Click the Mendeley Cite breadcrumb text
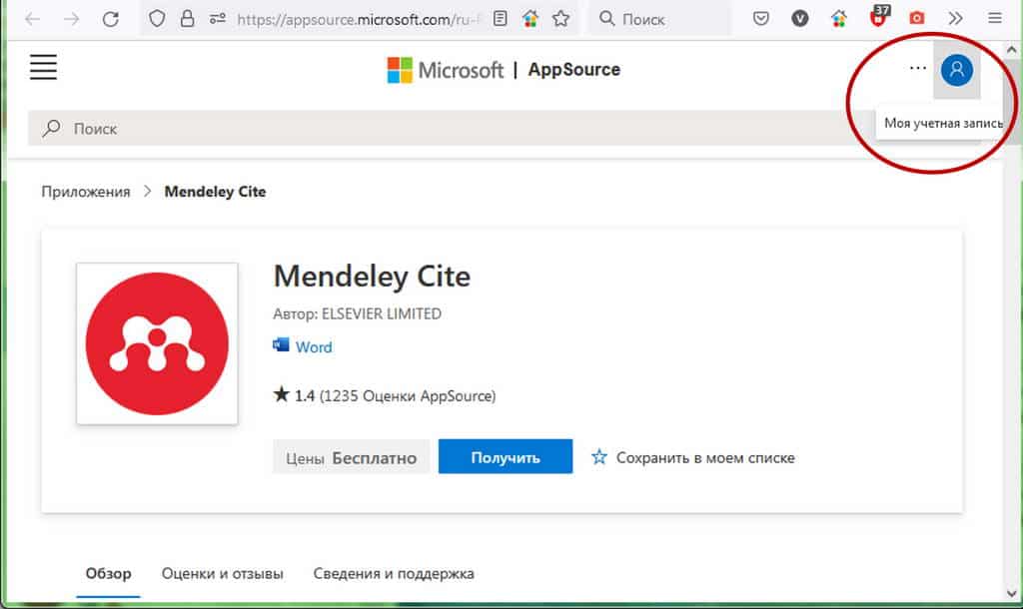 [x=216, y=192]
